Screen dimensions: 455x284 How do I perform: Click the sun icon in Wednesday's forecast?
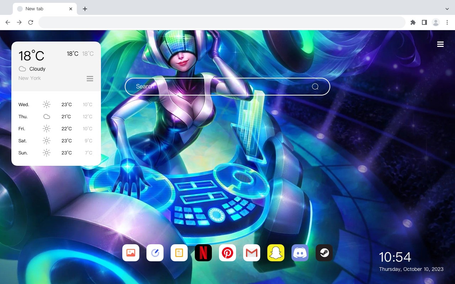(x=47, y=104)
